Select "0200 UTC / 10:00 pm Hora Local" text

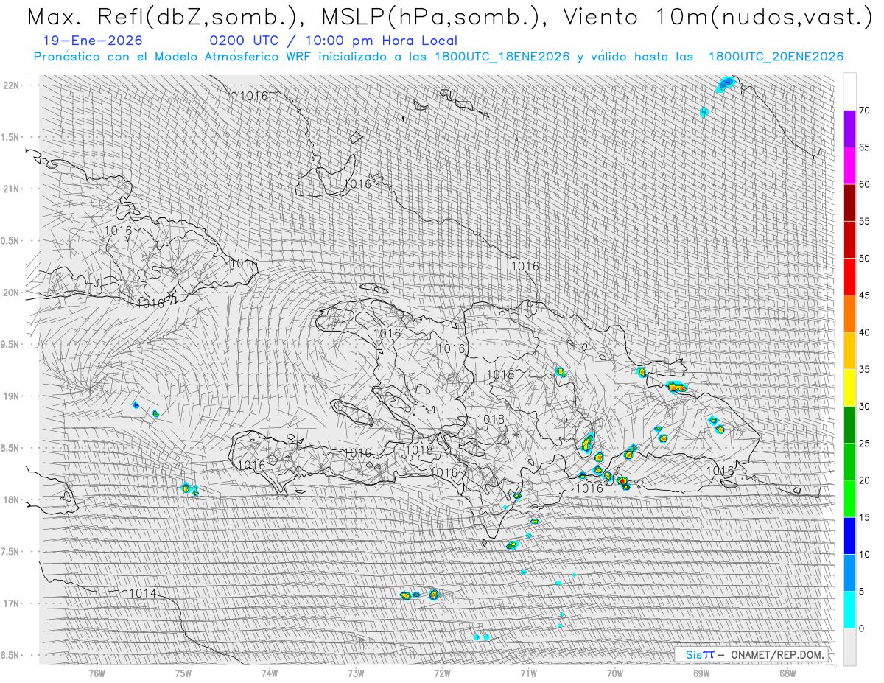[333, 41]
